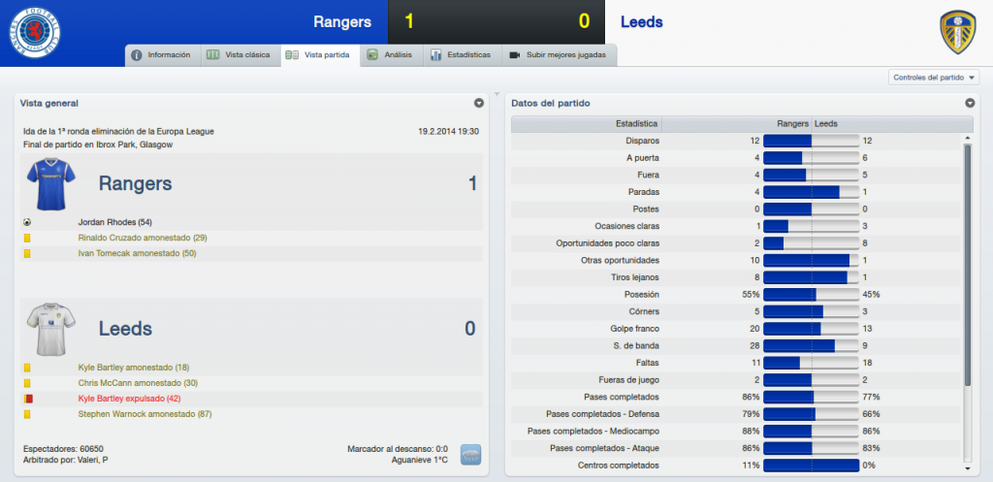Click the yellow card icon beside Rinaldo Cruzado

(x=27, y=239)
